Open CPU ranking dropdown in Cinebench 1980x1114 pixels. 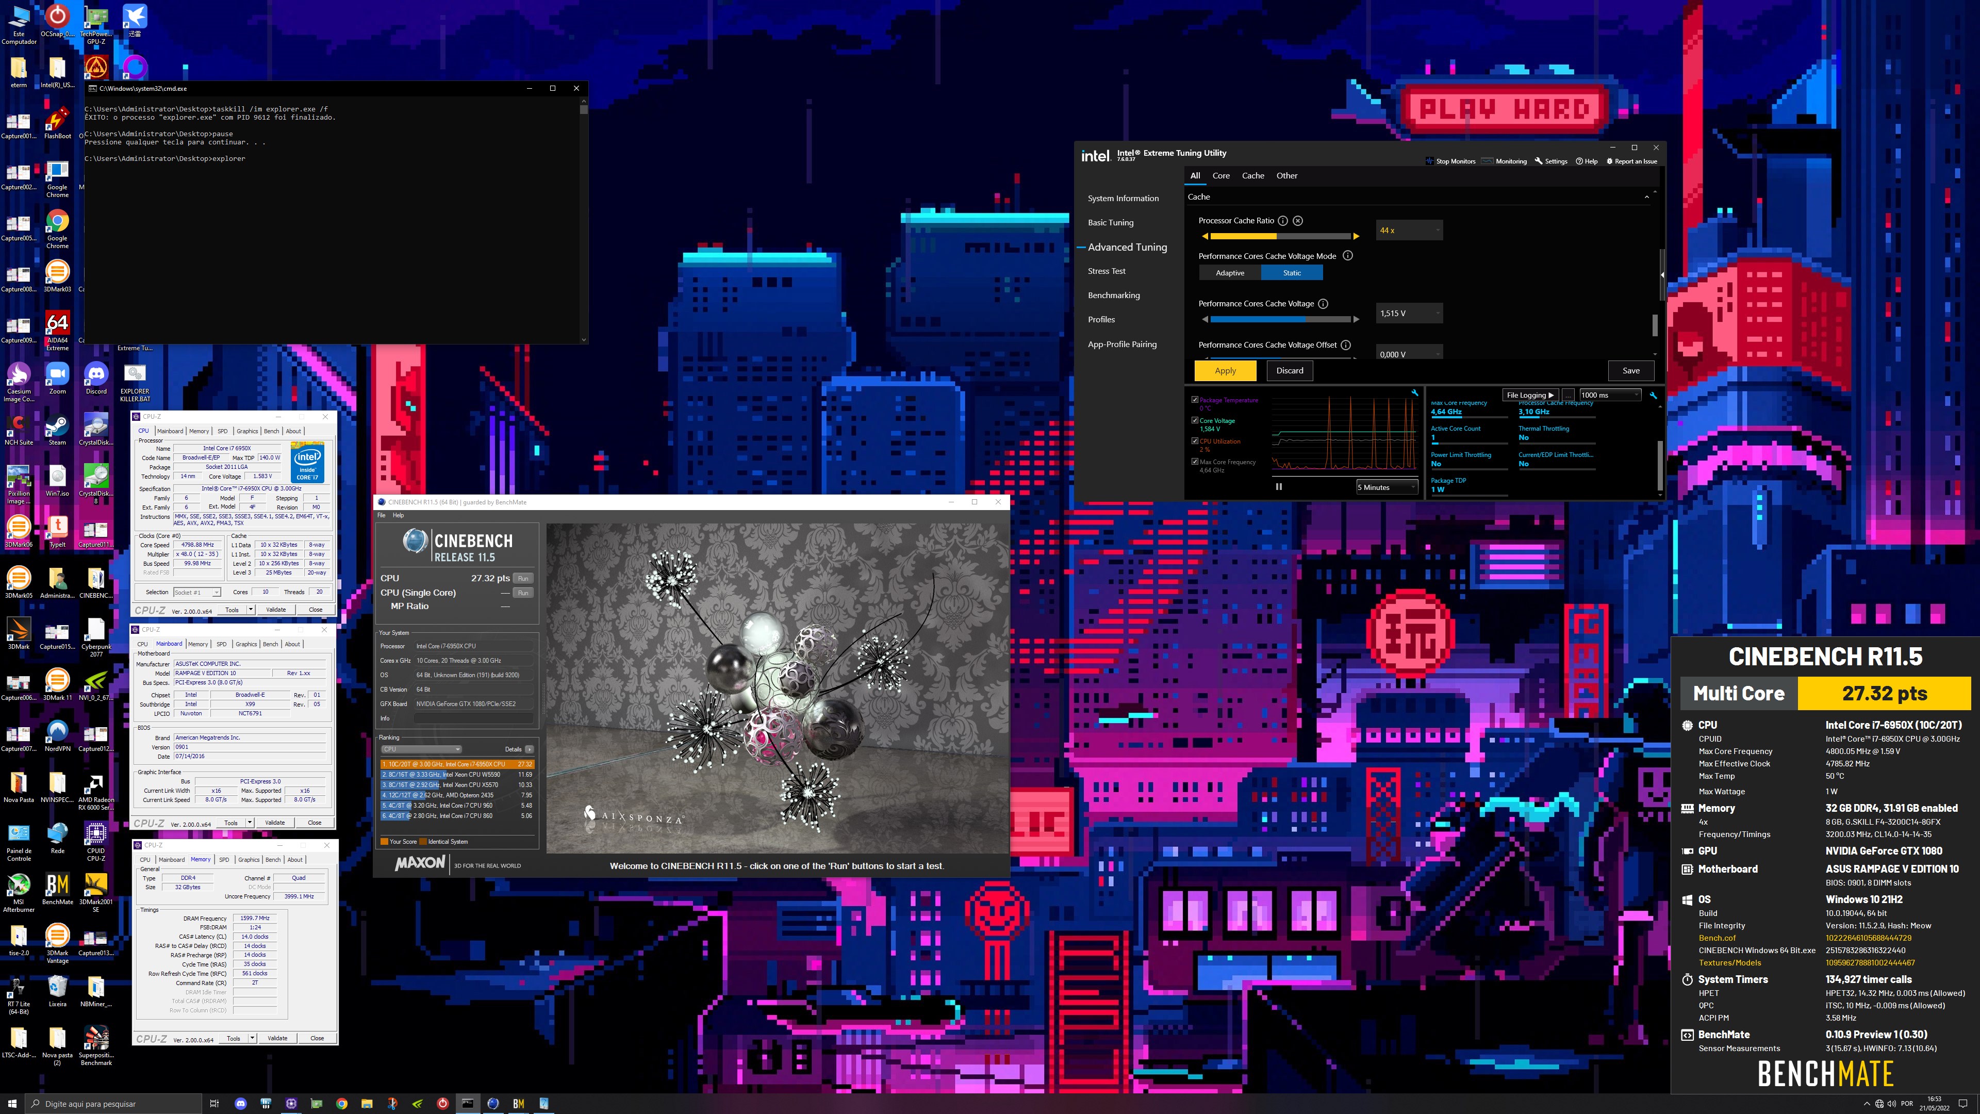421,749
